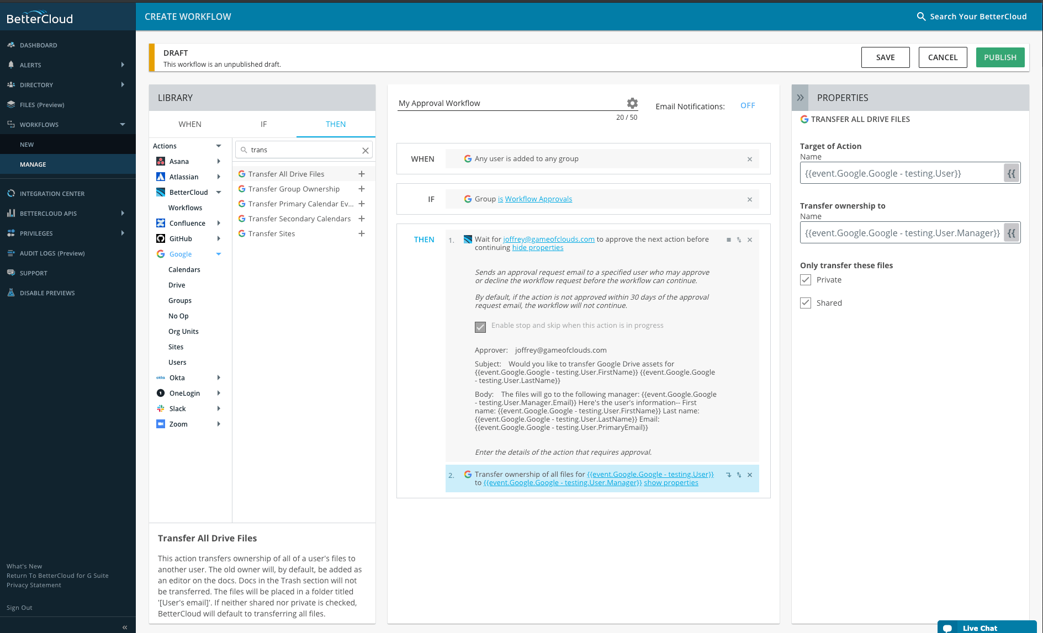Open the workflow name settings gear

click(x=632, y=103)
